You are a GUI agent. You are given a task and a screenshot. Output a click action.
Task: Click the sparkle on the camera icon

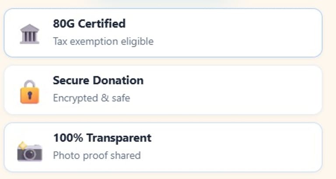pyautogui.click(x=23, y=144)
